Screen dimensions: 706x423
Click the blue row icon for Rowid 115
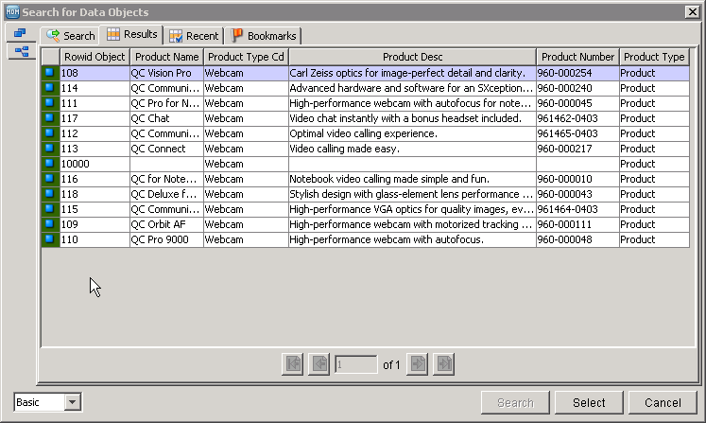coord(50,209)
